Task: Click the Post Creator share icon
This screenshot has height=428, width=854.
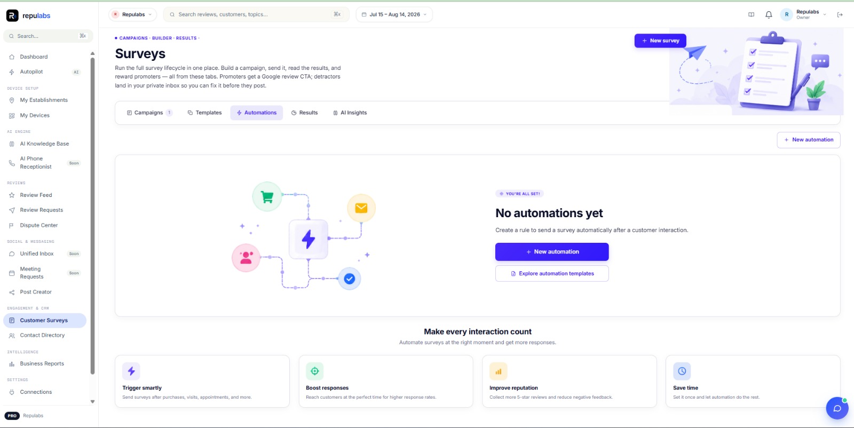Action: [12, 292]
